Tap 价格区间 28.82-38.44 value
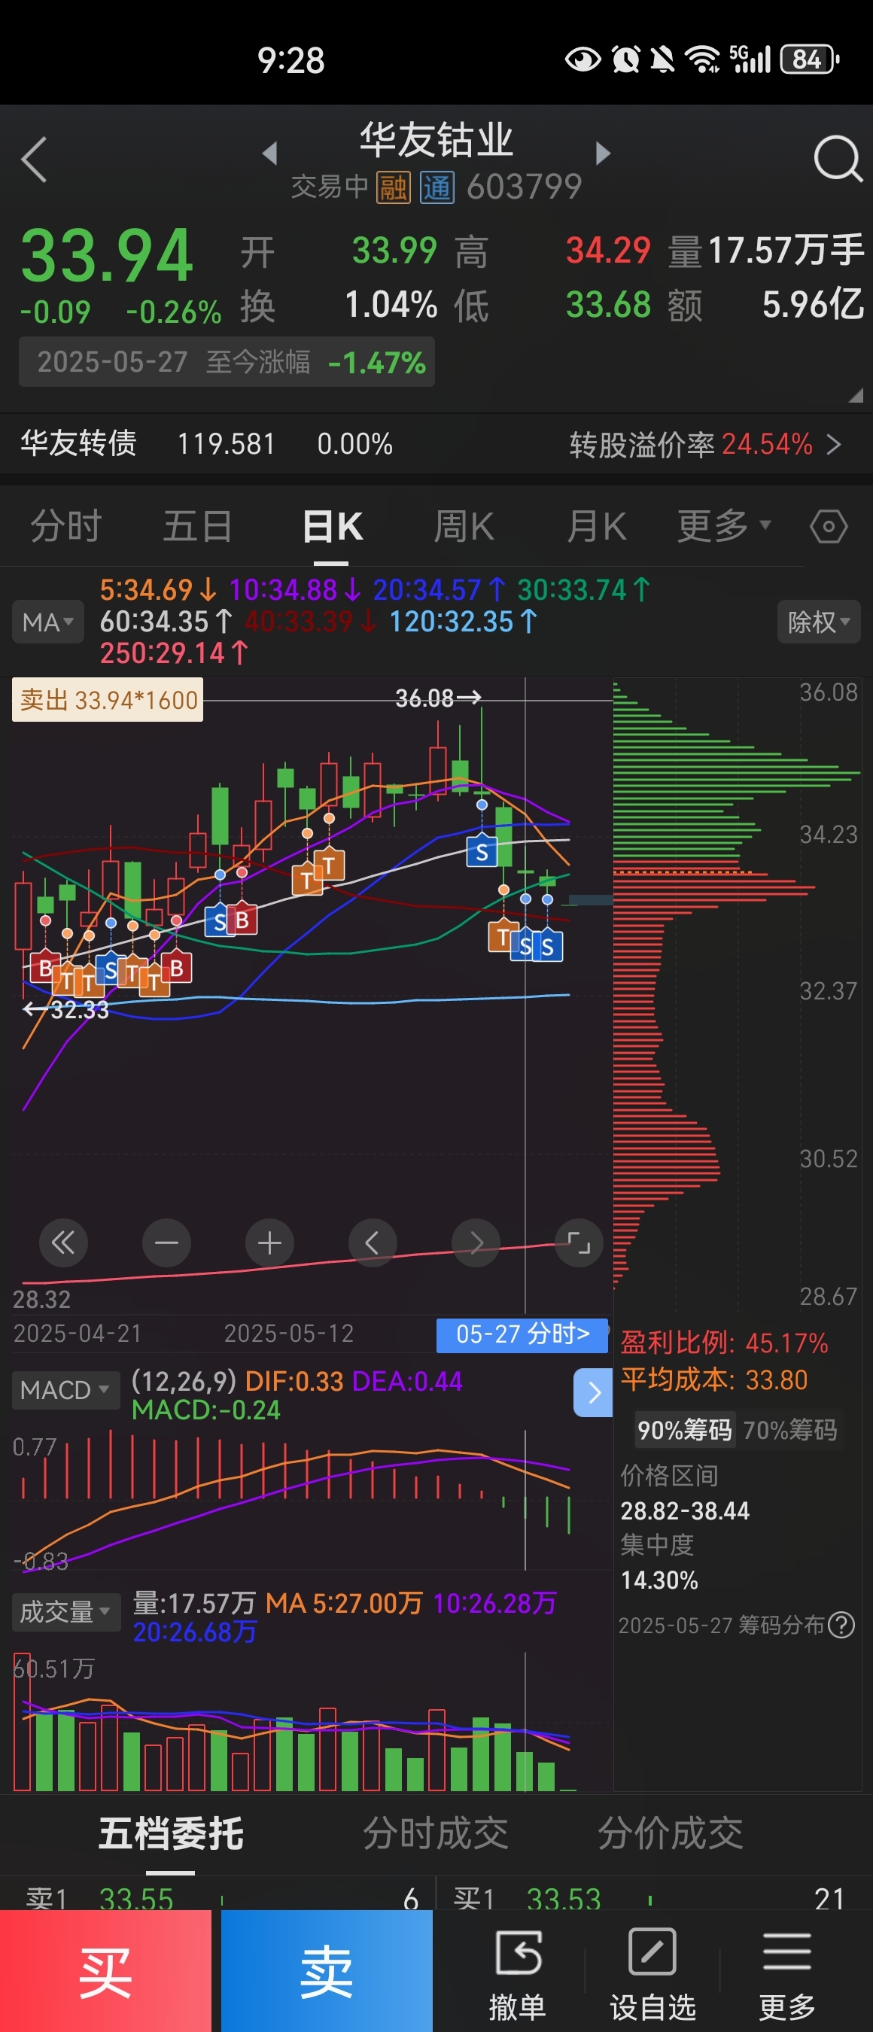 point(685,1510)
